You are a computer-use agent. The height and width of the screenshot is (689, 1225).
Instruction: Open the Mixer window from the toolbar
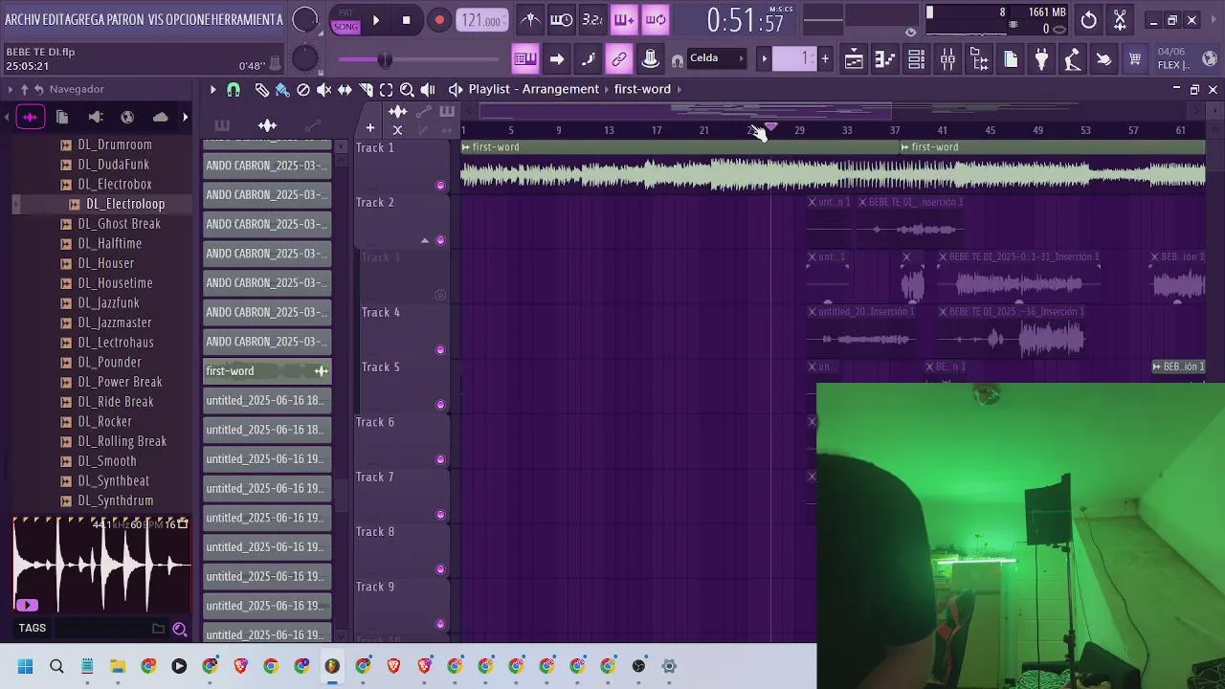947,59
